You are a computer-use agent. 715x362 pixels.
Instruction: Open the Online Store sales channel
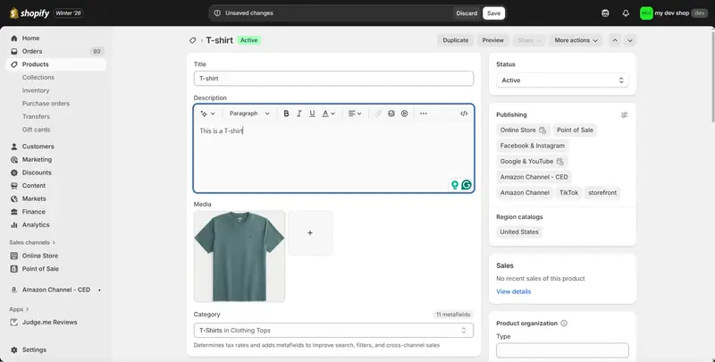(40, 256)
